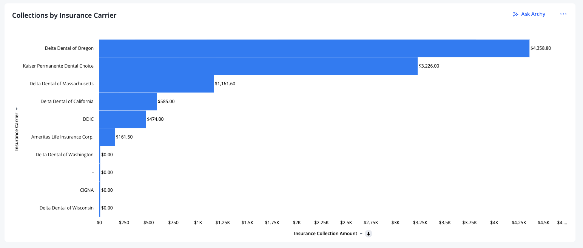Click the $2.5K axis tick label
583x248 pixels.
point(346,223)
